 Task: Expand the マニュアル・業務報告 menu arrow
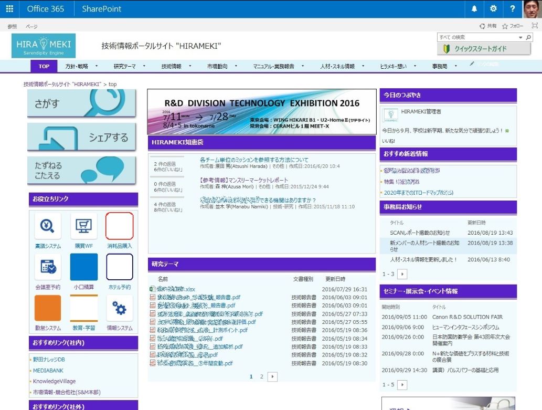click(302, 66)
